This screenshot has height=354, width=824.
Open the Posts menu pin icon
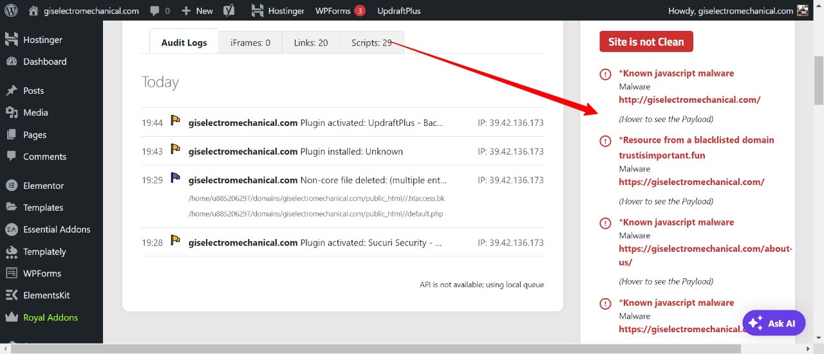(x=12, y=91)
